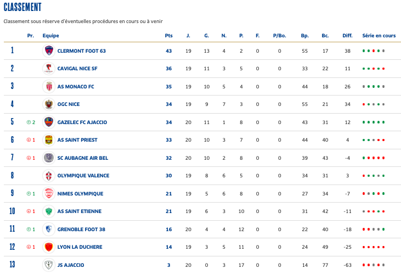Image resolution: width=401 pixels, height=274 pixels.
Task: Click the Clermont Foot 63 club logo
Action: tap(48, 51)
